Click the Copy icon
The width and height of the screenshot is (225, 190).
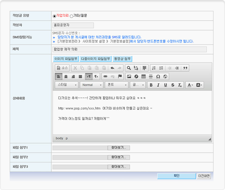[x=82, y=68]
